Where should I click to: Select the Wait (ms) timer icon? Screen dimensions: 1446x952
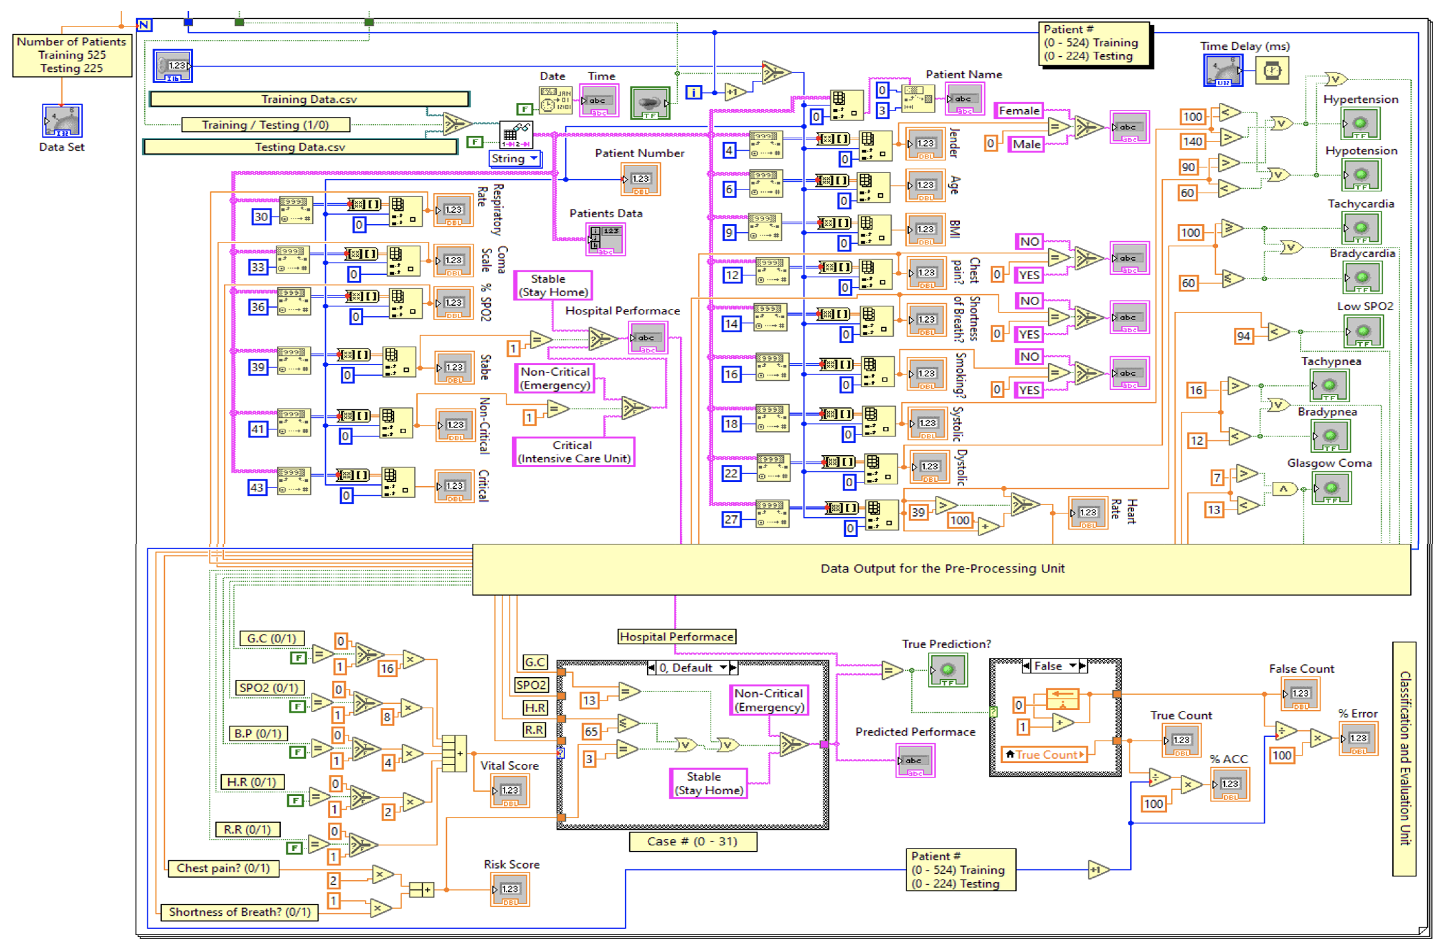1272,71
